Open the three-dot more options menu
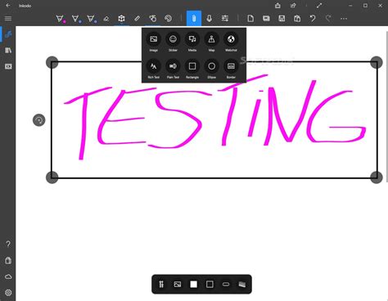This screenshot has height=301, width=388. (x=344, y=19)
